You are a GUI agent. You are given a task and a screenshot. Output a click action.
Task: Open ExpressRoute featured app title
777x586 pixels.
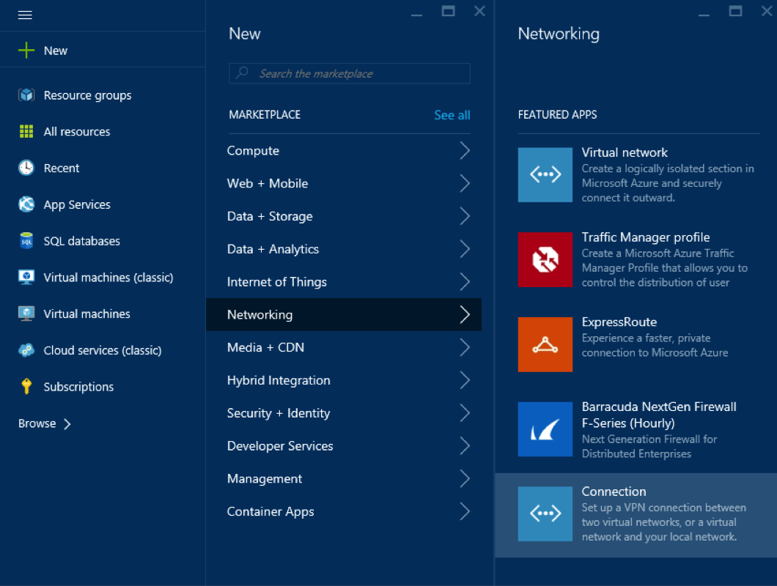[x=619, y=322]
